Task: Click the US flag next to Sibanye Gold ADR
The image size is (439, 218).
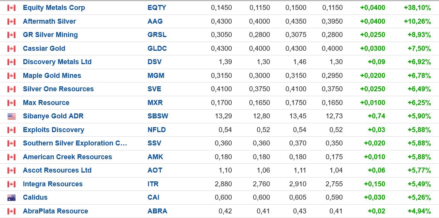Action: pos(11,116)
